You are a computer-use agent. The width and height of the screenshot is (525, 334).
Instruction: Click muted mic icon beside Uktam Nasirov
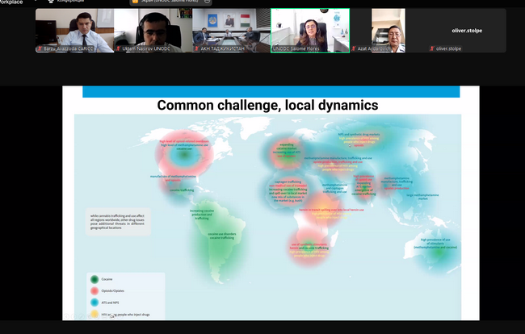click(118, 49)
